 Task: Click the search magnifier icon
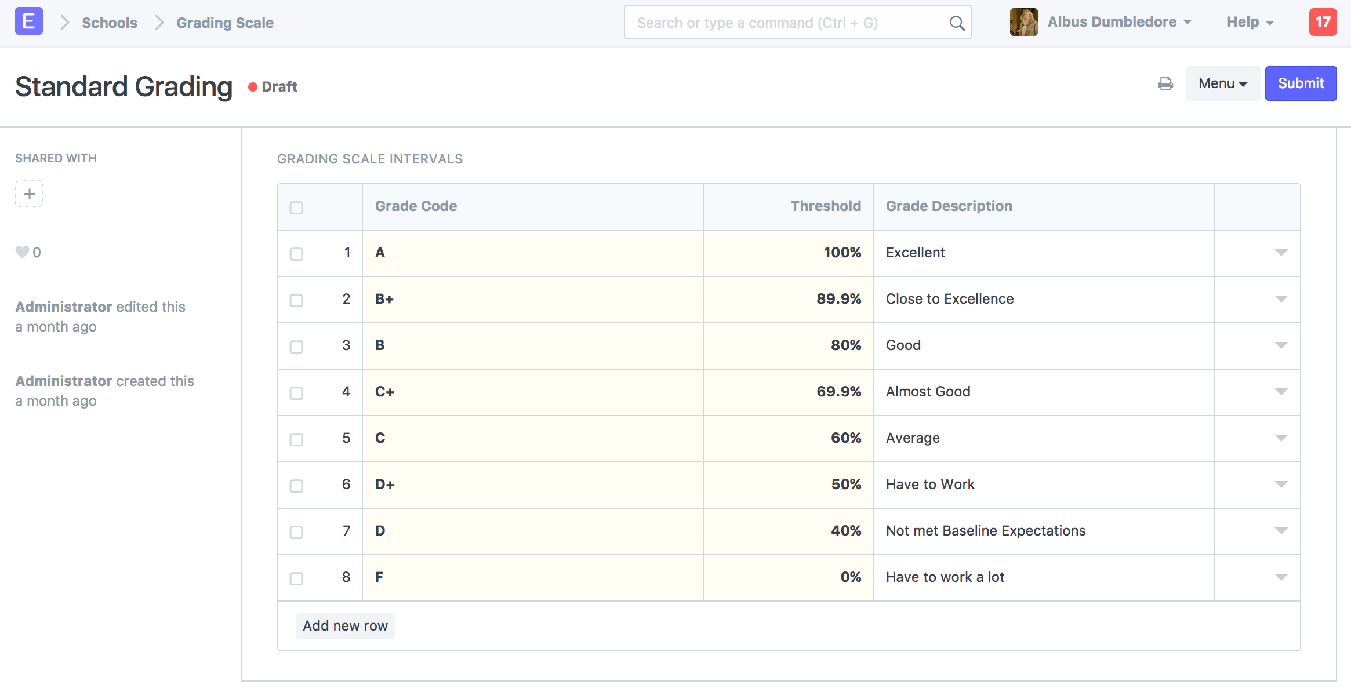957,23
